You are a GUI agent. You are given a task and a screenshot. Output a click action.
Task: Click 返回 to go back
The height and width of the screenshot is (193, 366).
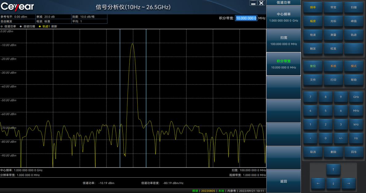[x=284, y=181]
